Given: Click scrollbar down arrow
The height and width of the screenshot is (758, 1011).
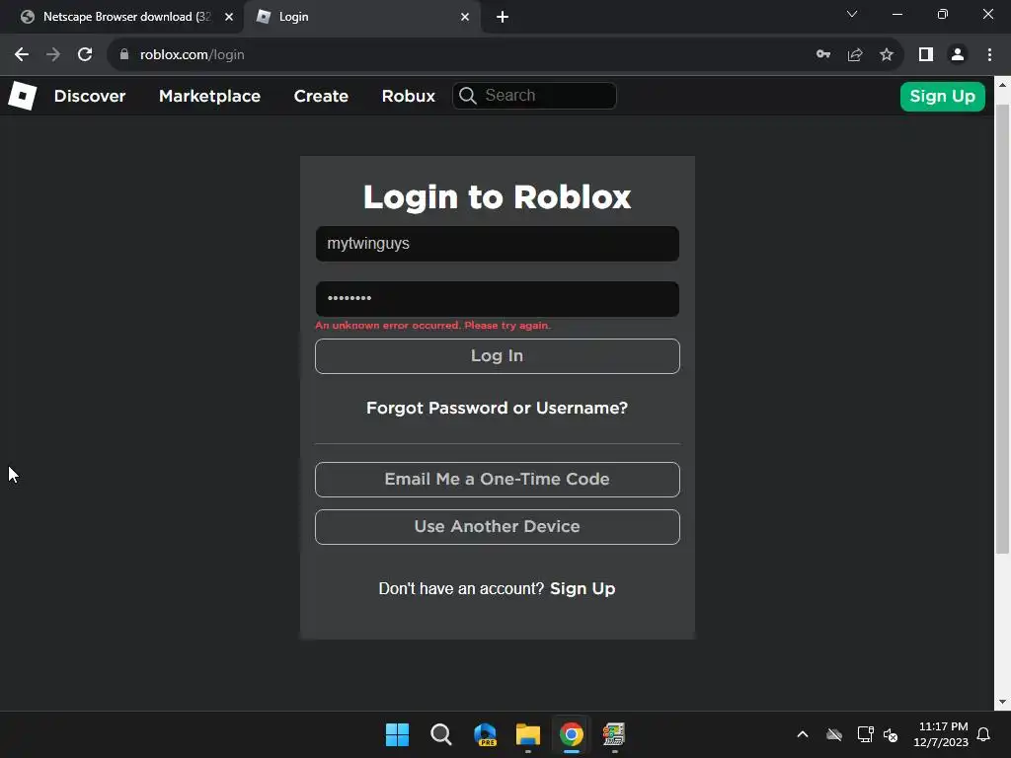Looking at the screenshot, I should point(1002,702).
